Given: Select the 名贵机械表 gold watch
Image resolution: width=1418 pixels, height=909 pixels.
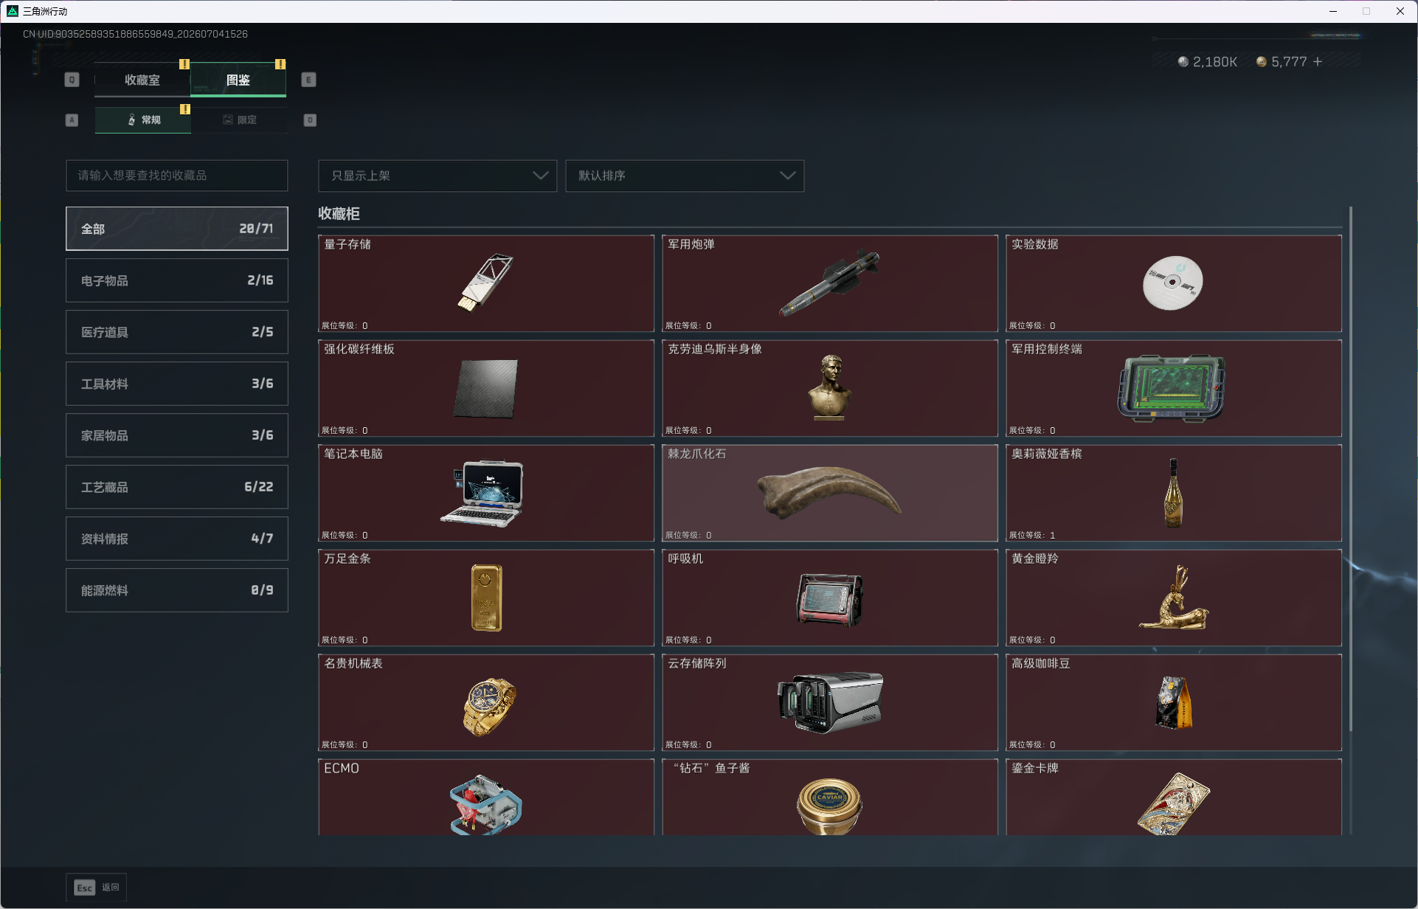Looking at the screenshot, I should [486, 702].
